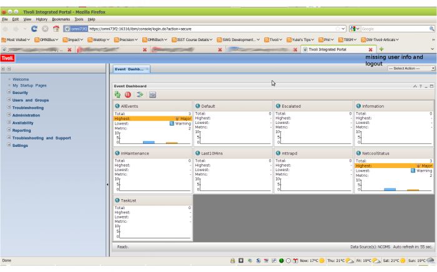Click Escalated monitor box title

tap(291, 106)
